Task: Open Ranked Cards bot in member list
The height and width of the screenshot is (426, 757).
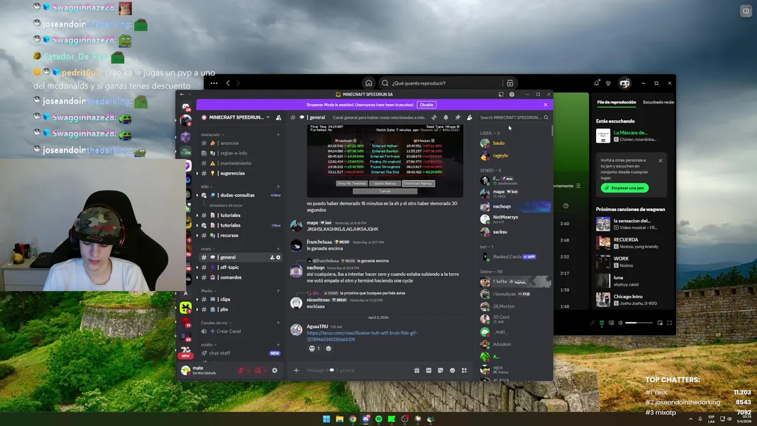Action: tap(515, 257)
